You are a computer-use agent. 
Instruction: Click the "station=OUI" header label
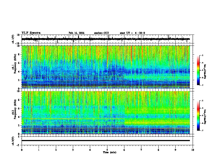pos(101,33)
